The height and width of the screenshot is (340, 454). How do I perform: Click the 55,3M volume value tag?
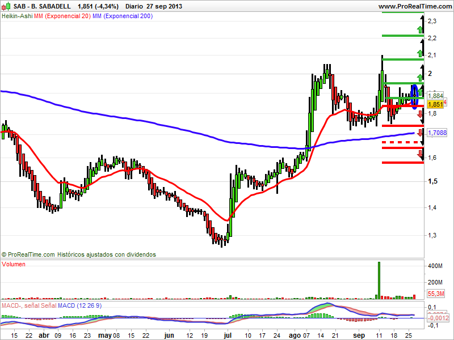pos(436,294)
